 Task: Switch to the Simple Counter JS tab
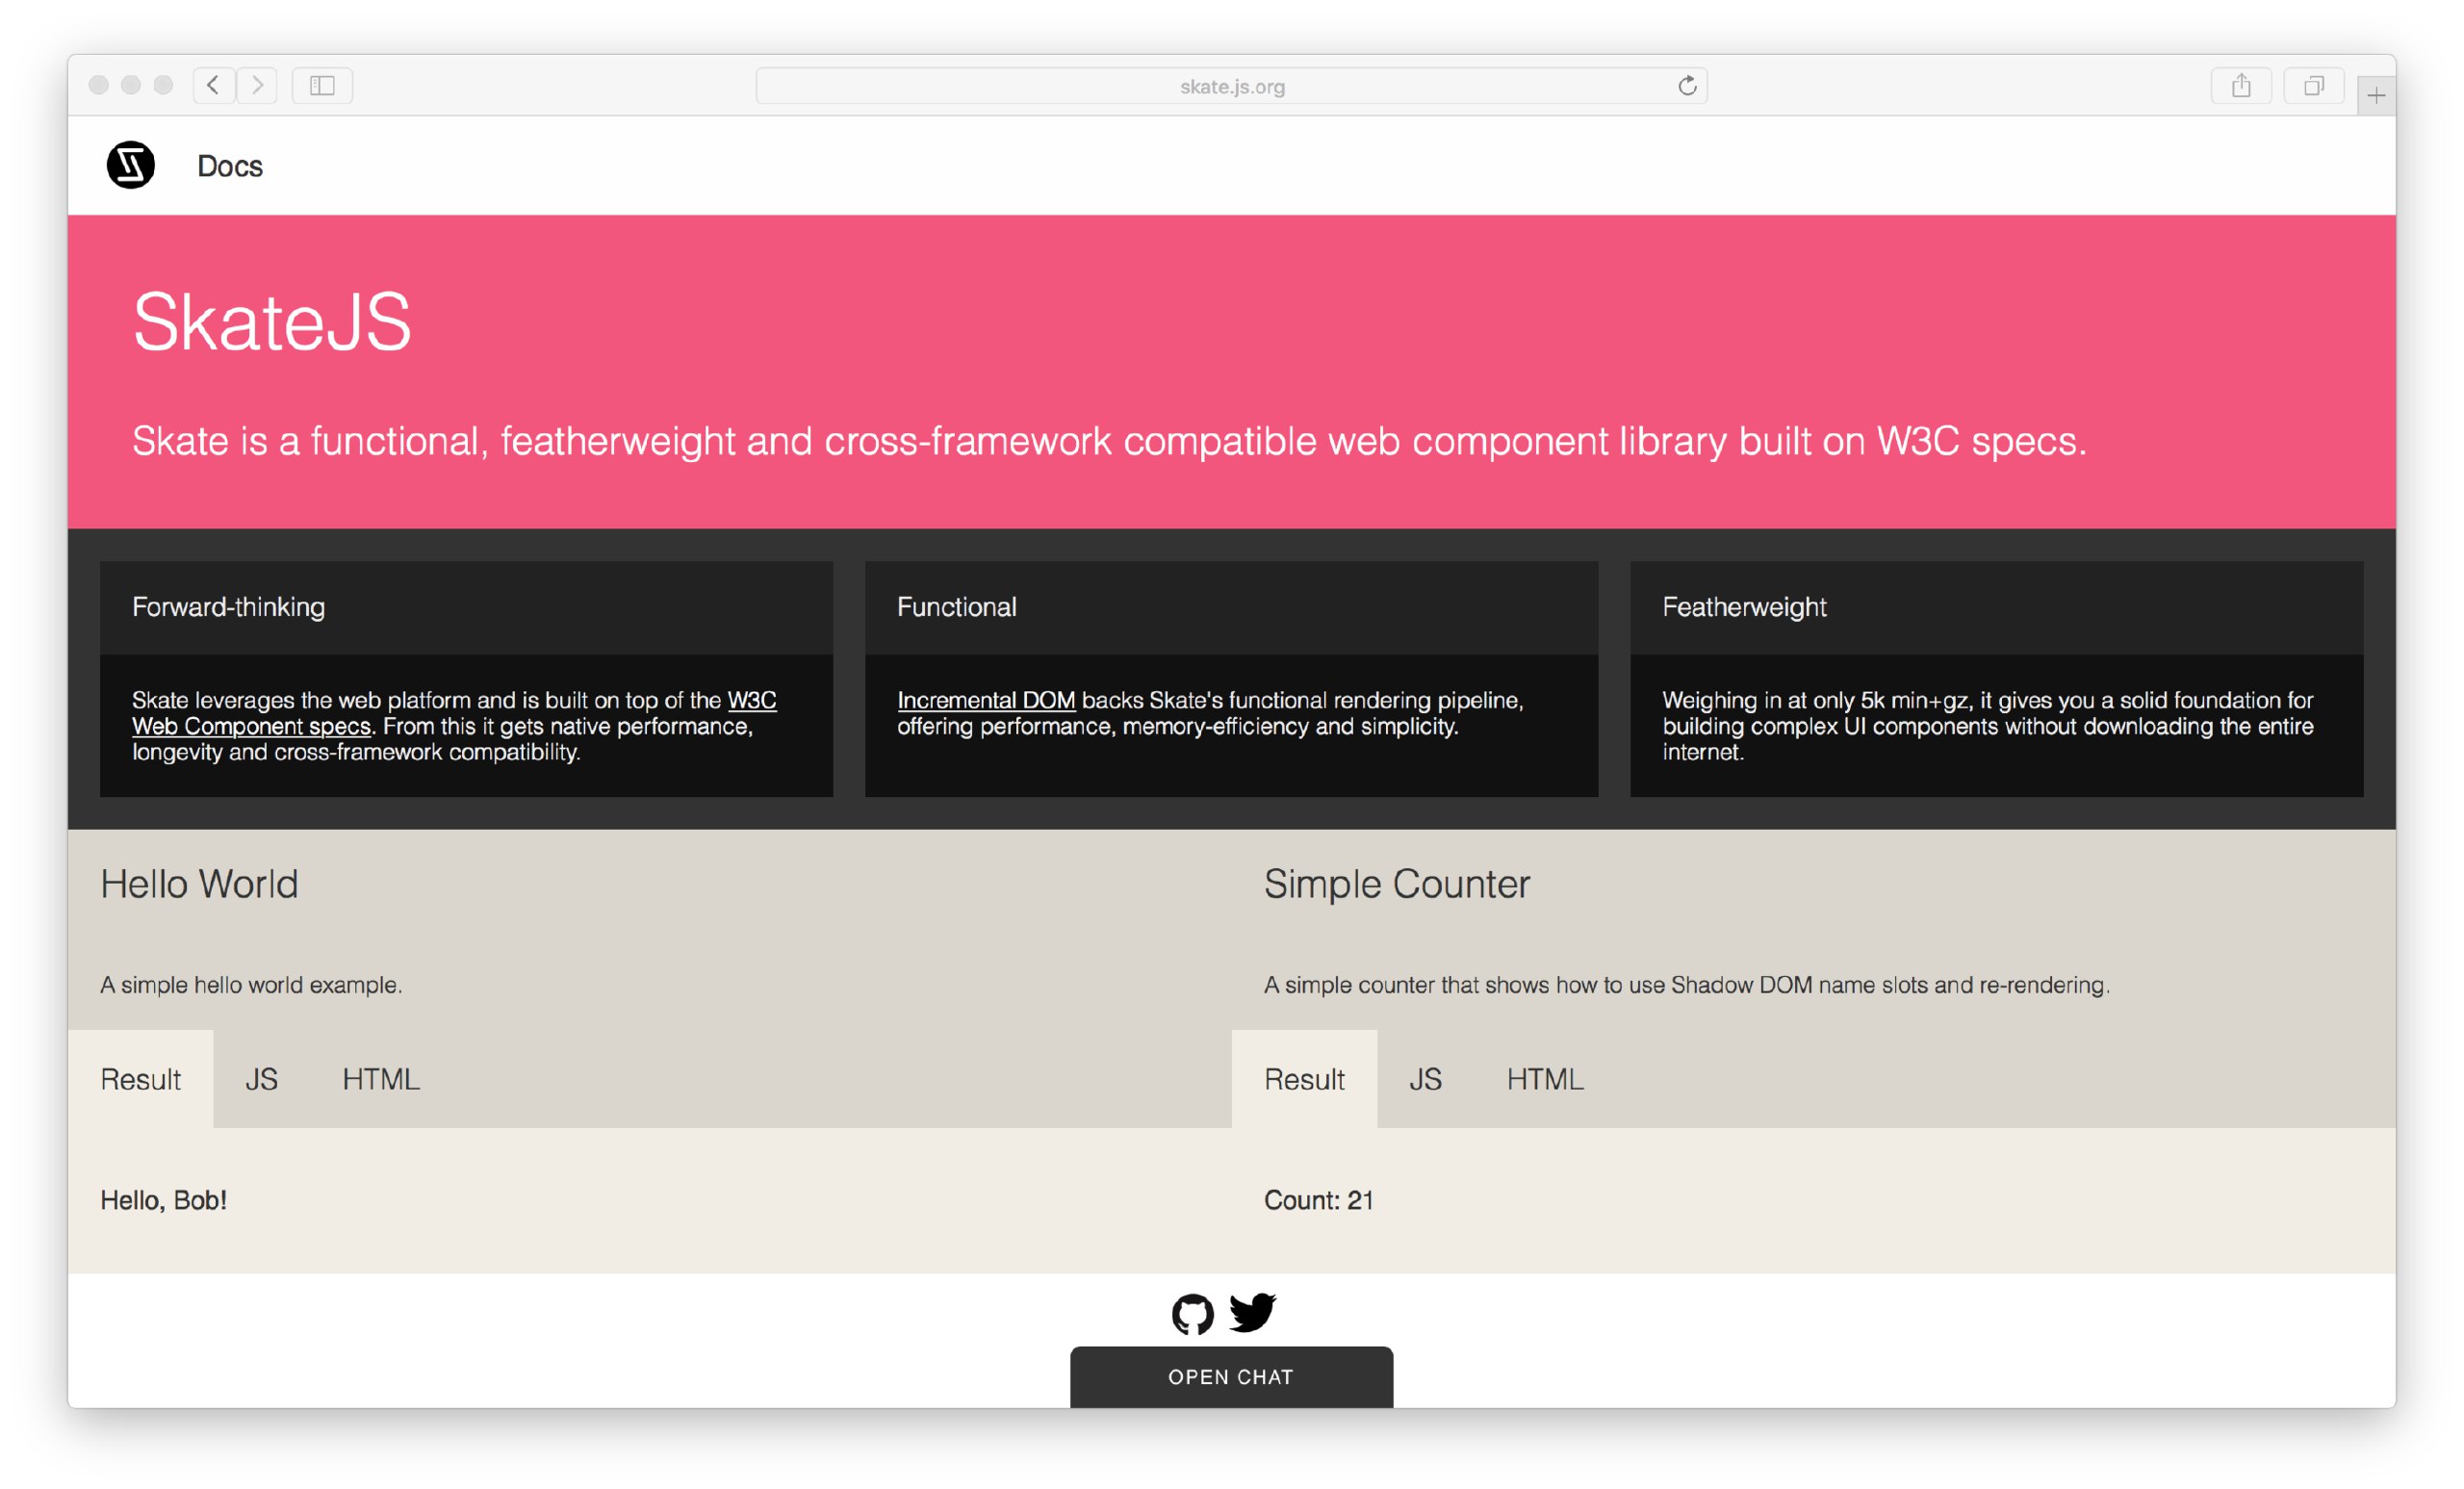pyautogui.click(x=1425, y=1079)
